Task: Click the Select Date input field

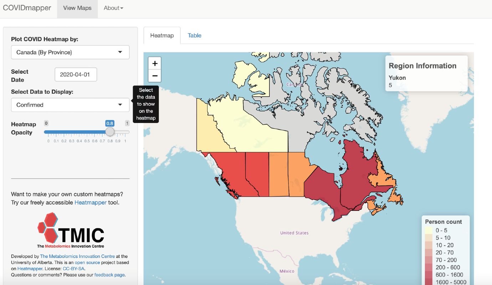Action: pyautogui.click(x=76, y=74)
